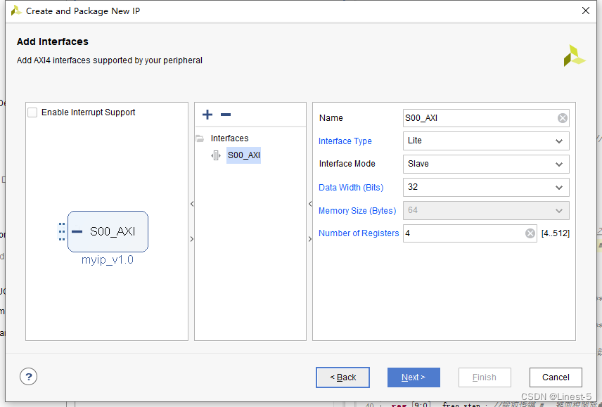Select S00_AXI in the interfaces tree

coord(243,155)
